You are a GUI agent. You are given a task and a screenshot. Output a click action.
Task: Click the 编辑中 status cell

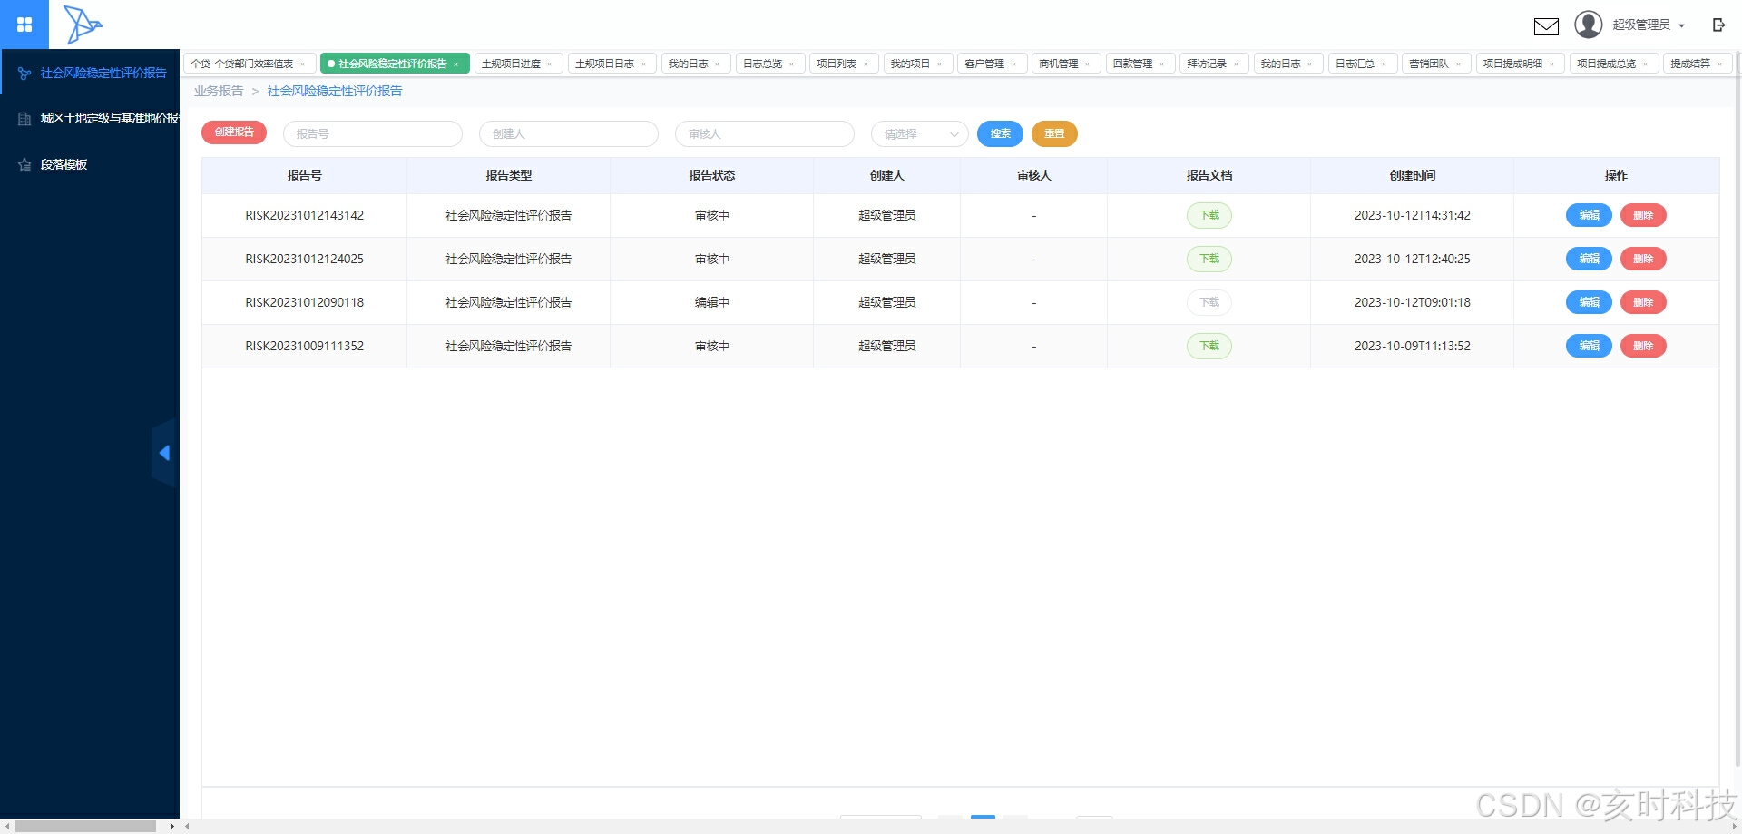(x=712, y=303)
